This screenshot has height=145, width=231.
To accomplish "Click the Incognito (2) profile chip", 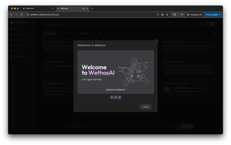I will coord(194,15).
